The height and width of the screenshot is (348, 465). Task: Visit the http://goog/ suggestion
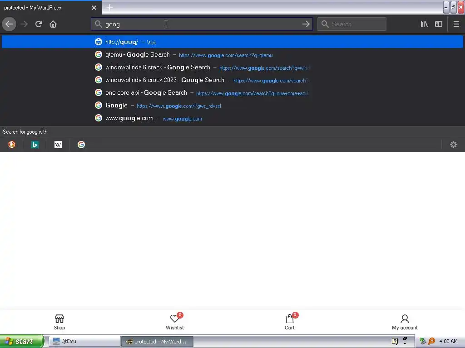(x=232, y=42)
